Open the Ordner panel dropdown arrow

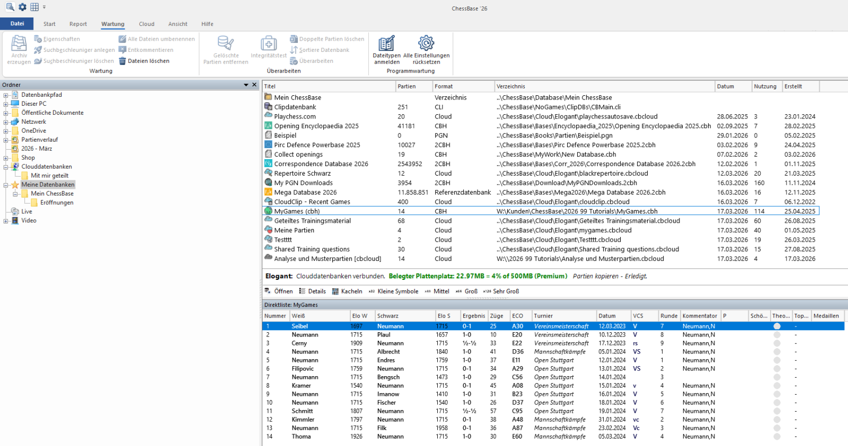pyautogui.click(x=246, y=85)
